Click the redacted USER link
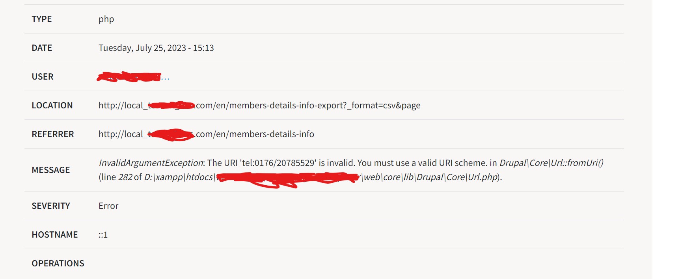The image size is (680, 279). click(133, 77)
